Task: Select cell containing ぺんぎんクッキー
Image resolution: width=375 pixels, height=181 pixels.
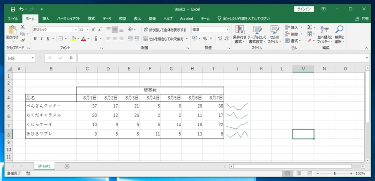Action: coord(51,106)
